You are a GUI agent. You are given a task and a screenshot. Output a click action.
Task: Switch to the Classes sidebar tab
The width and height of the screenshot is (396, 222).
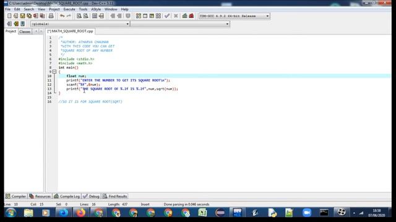[25, 31]
